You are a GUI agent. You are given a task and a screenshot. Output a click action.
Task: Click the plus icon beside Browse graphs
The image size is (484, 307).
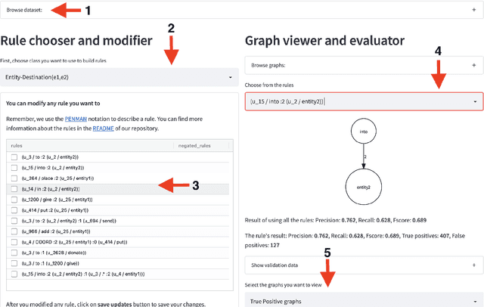473,66
